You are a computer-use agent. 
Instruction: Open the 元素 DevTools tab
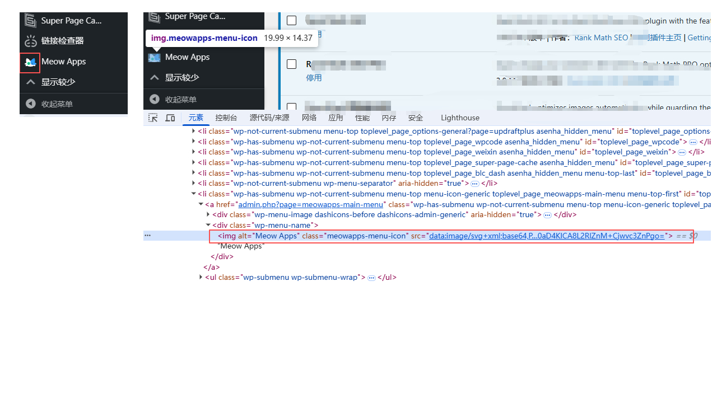(196, 118)
